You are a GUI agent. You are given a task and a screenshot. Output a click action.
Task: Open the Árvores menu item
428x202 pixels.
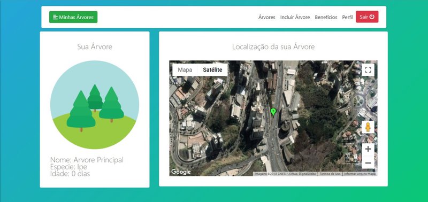pos(266,17)
